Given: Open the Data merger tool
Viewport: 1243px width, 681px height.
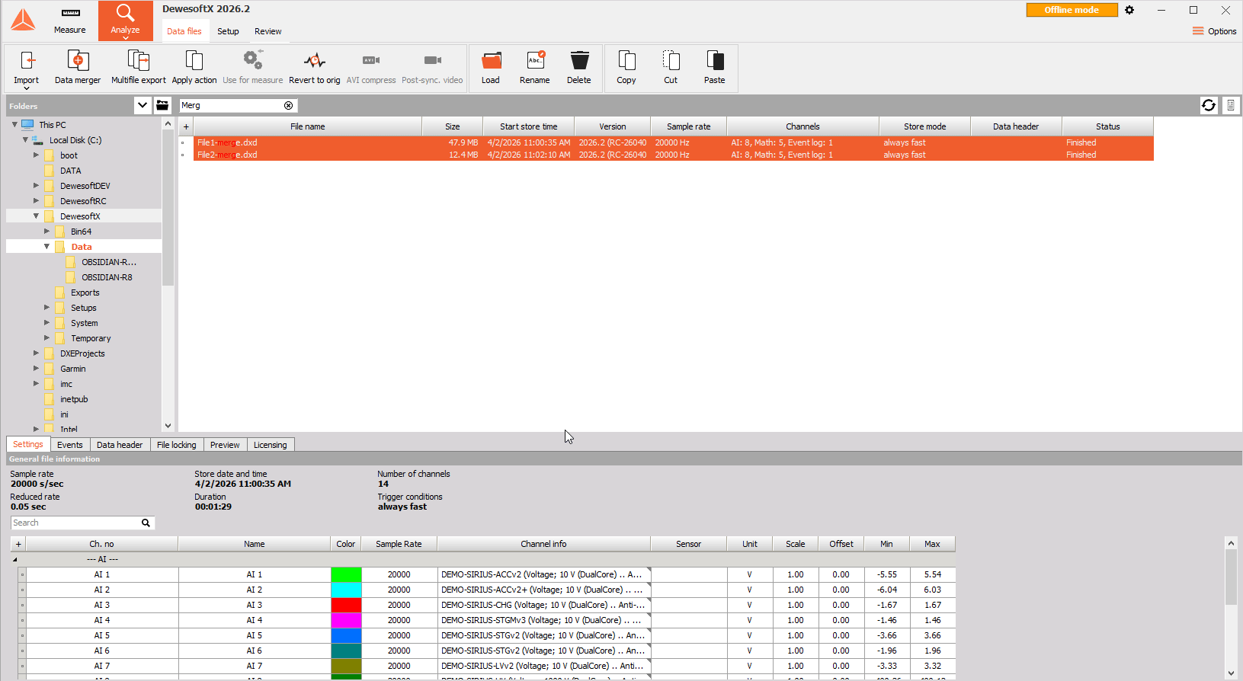Looking at the screenshot, I should [x=78, y=68].
